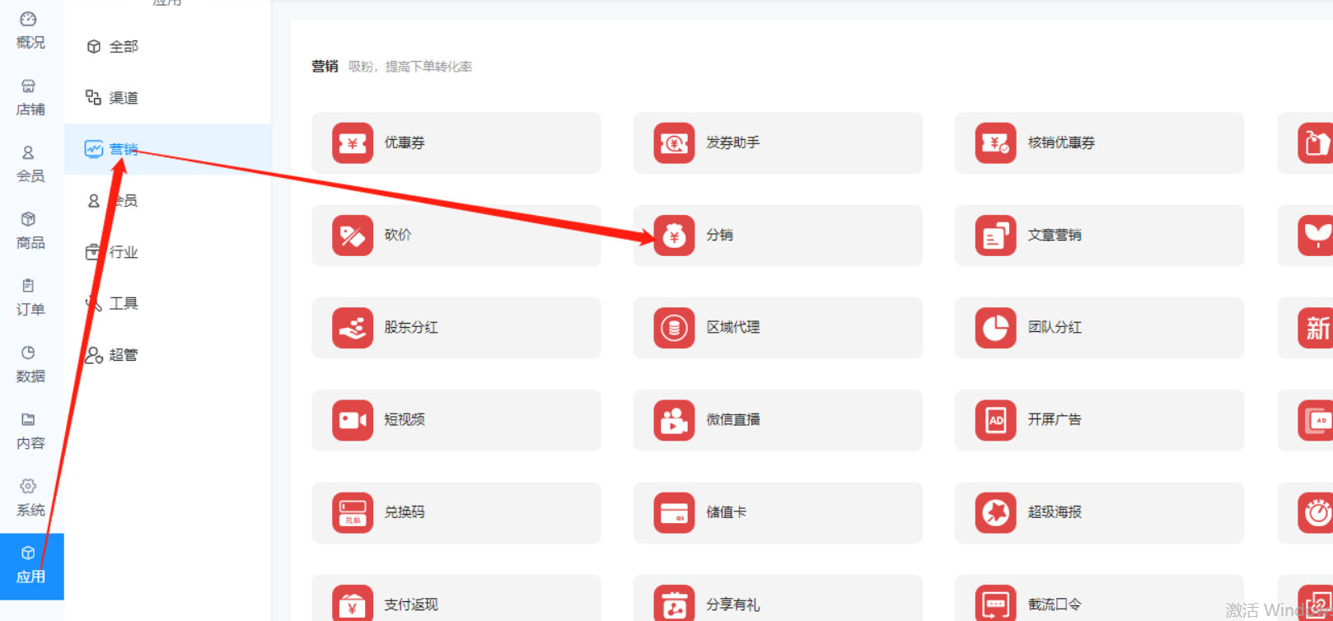Click the 股东分红 label text
This screenshot has height=621, width=1333.
pos(411,328)
